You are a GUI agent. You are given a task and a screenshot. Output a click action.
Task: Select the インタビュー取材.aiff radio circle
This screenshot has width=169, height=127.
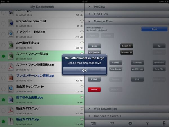click(3, 34)
